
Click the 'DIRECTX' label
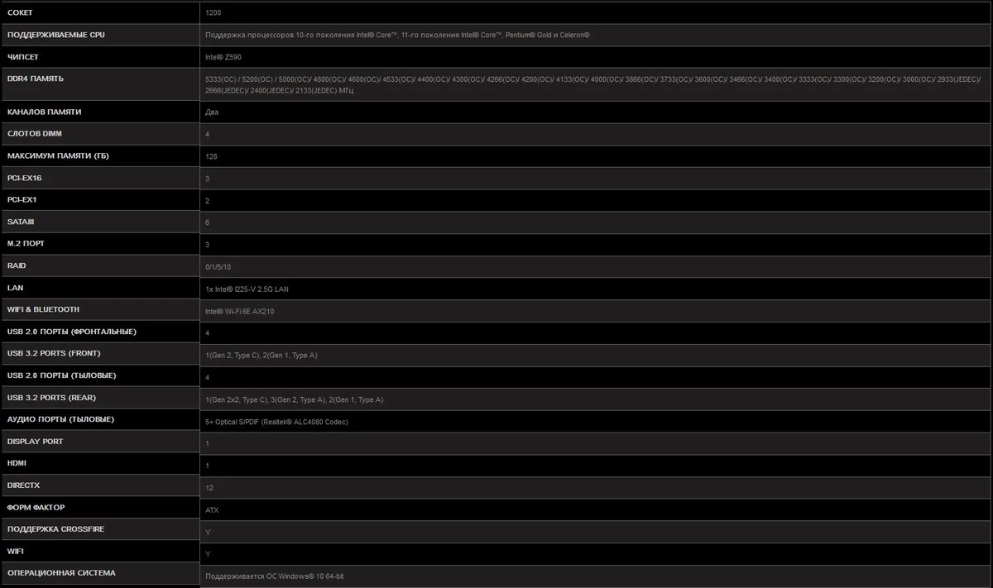23,485
